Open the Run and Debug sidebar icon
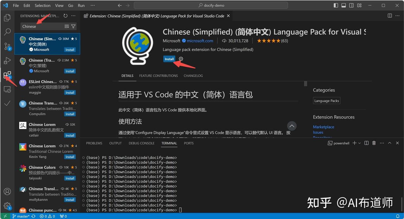Screen dimensions: 404x219 coord(7,61)
